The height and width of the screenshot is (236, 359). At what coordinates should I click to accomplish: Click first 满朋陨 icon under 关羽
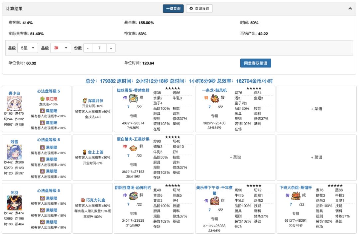pyautogui.click(x=42, y=198)
